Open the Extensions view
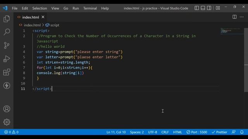Image resolution: width=248 pixels, height=139 pixels. (x=7, y=72)
